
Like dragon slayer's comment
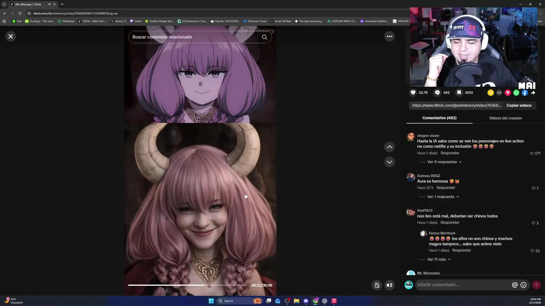pos(532,153)
